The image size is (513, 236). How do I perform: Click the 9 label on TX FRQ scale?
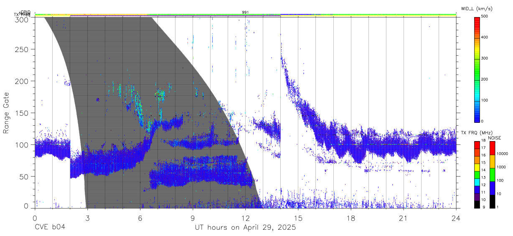pos(483,206)
